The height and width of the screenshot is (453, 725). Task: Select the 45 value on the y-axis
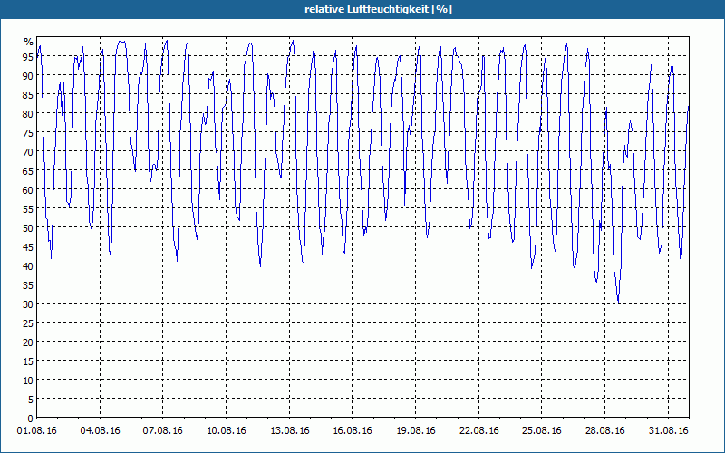point(29,246)
